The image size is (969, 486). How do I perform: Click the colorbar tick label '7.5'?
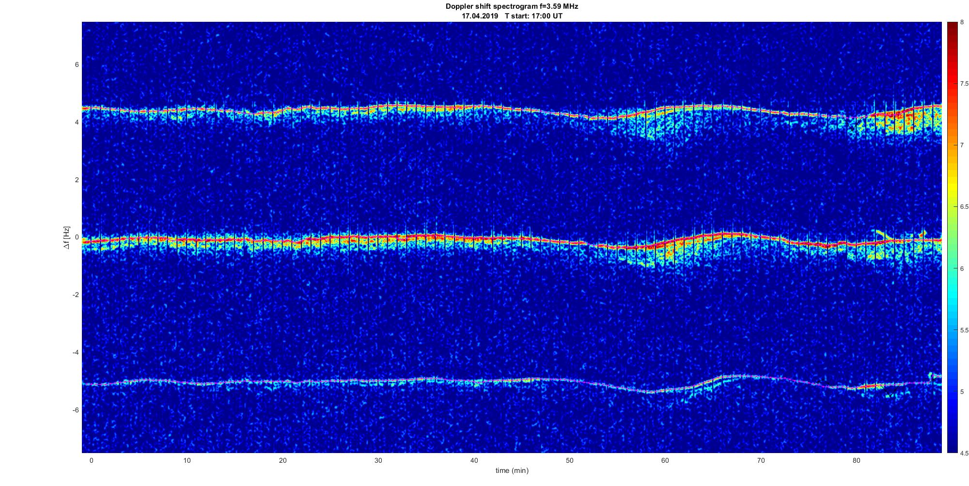[964, 84]
